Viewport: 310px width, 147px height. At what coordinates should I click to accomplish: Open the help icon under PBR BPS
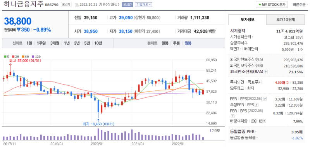[x=233, y=116]
